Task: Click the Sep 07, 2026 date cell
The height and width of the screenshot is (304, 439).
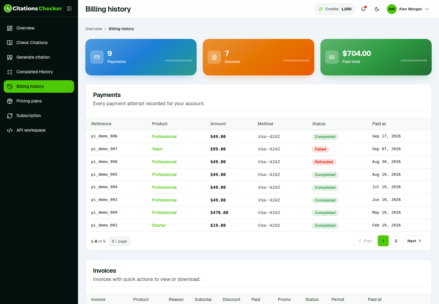Action: coord(386,149)
